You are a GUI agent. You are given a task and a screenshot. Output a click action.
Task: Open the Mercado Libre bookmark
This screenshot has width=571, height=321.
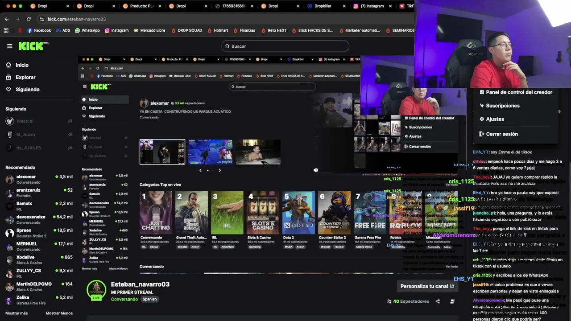149,30
